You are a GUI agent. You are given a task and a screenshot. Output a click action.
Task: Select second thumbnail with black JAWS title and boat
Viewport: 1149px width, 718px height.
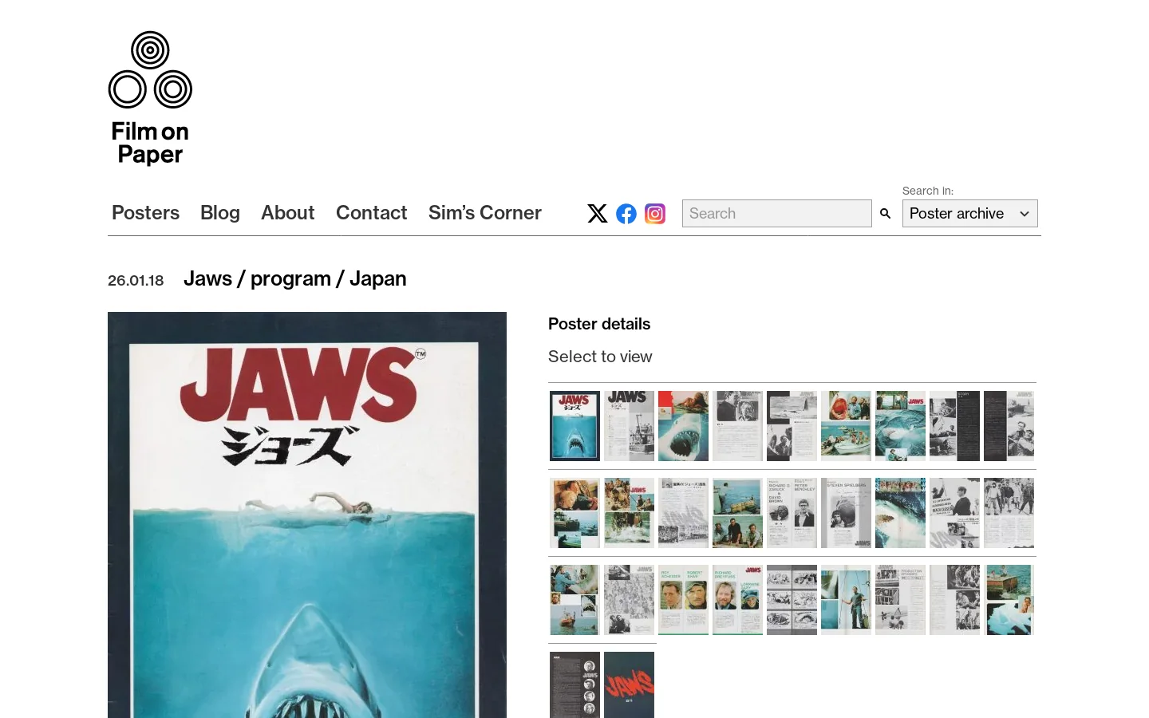coord(629,426)
